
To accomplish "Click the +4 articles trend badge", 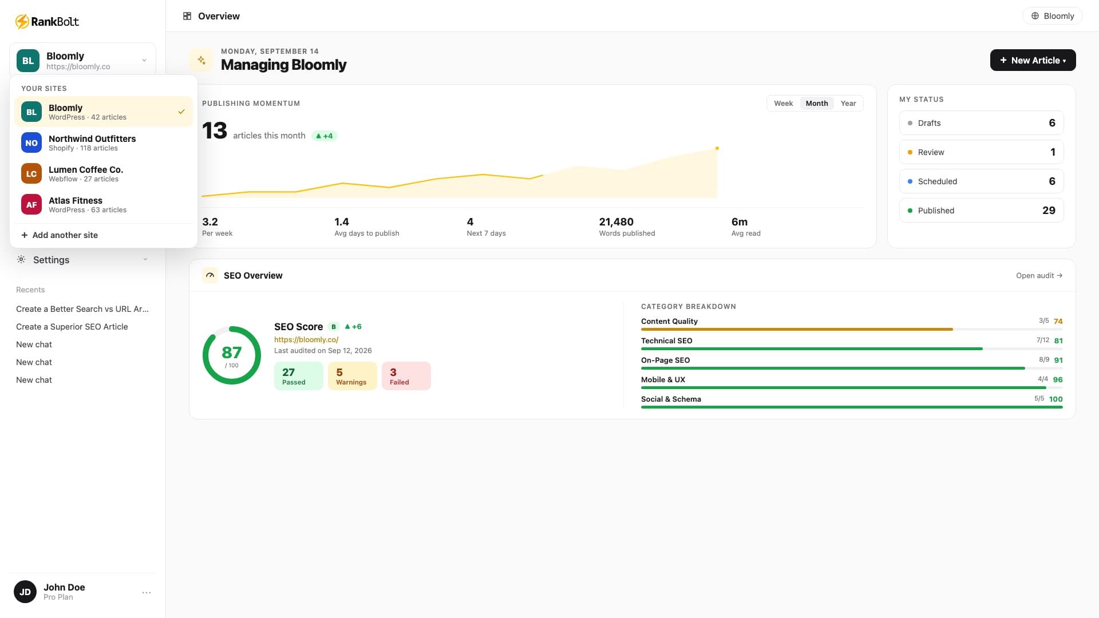I will (325, 136).
